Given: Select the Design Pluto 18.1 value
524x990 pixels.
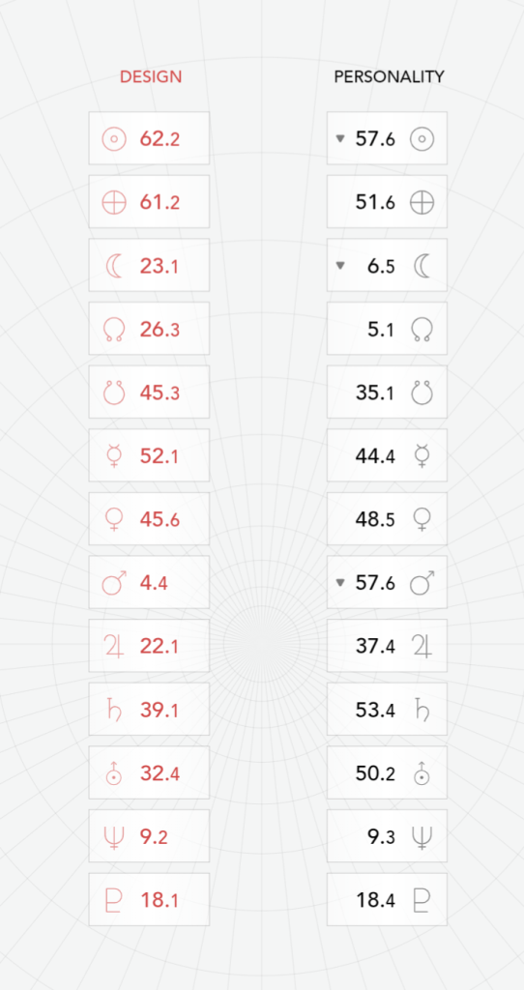Looking at the screenshot, I should click(160, 900).
